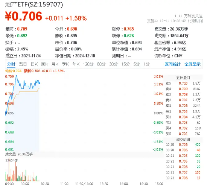207x190 pixels.
Task: Click 资产净值 4.91亿 value
Action: point(180,49)
